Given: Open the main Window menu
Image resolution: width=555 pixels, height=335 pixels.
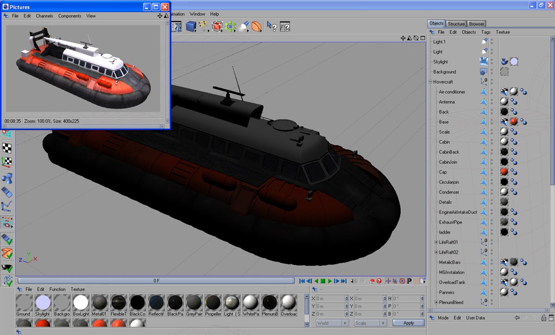Looking at the screenshot, I should (x=197, y=14).
